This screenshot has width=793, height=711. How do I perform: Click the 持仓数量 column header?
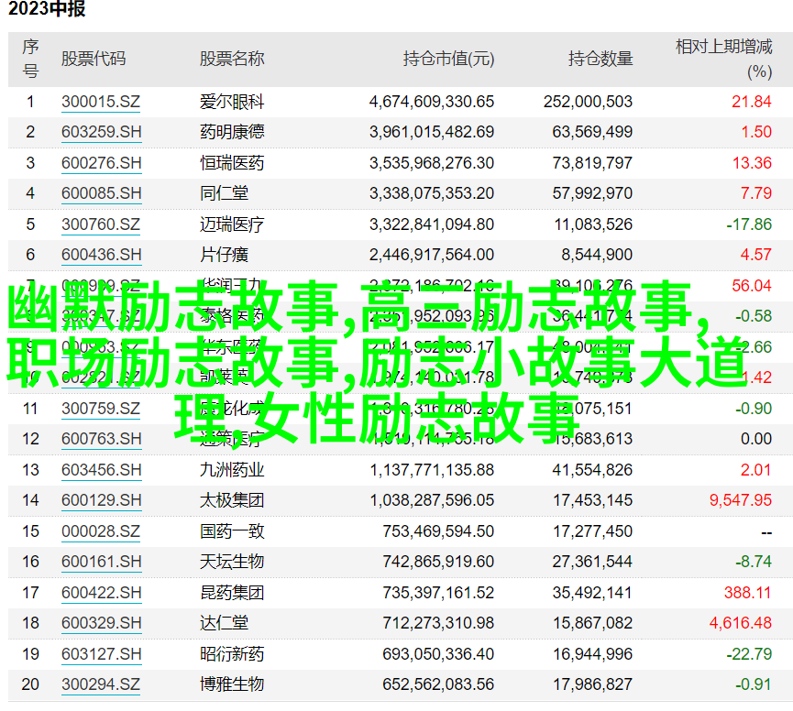point(600,59)
